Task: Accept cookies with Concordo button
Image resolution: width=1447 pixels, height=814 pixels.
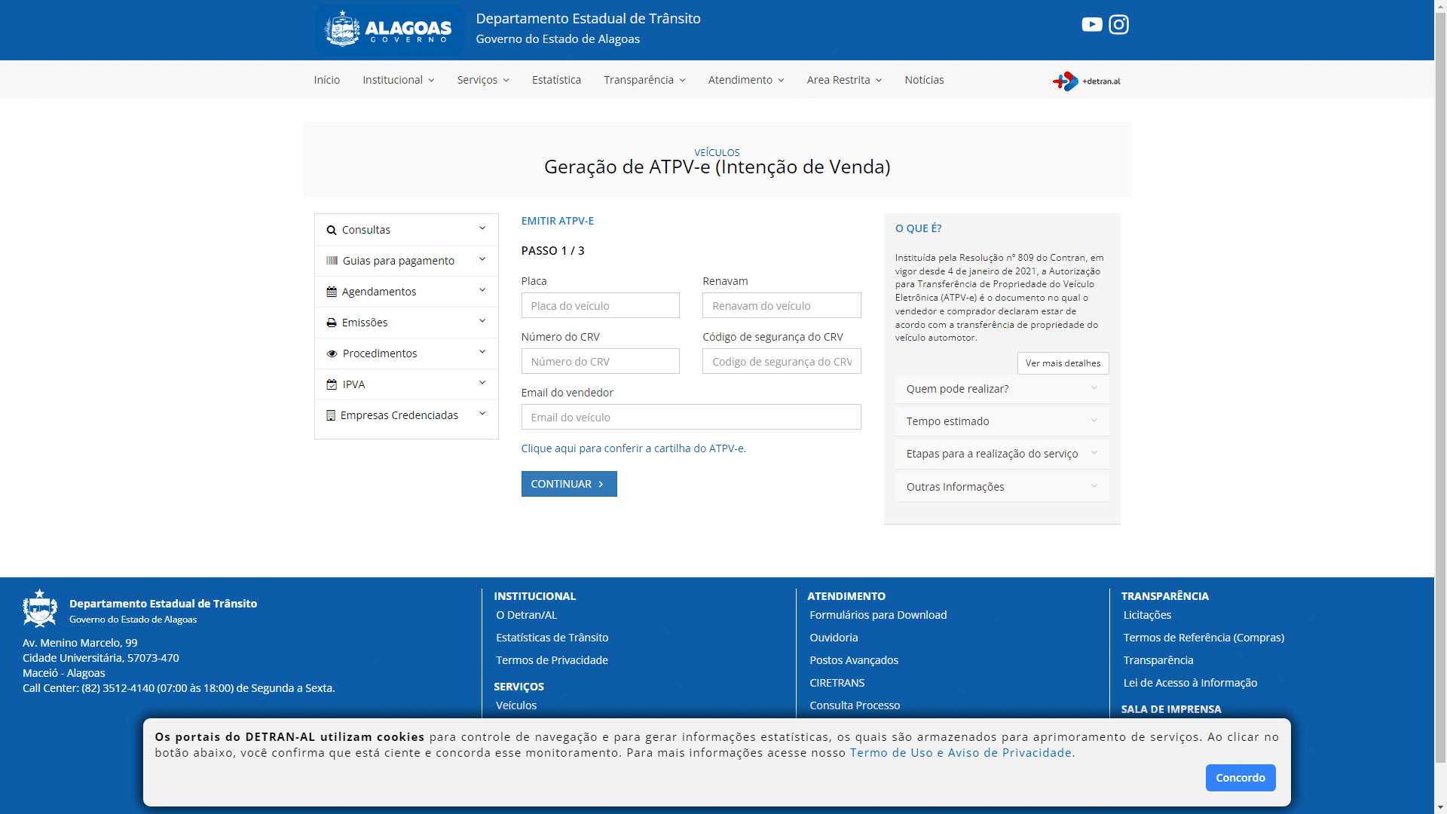Action: click(x=1240, y=778)
